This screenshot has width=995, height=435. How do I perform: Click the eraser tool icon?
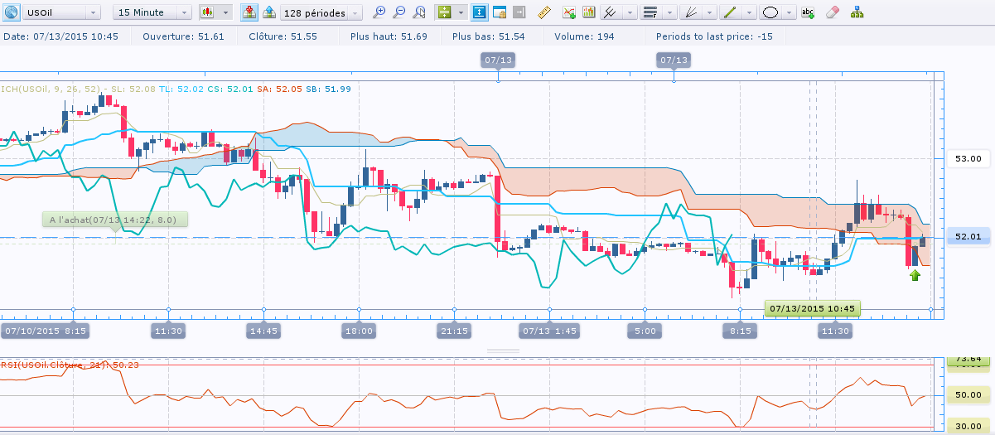[833, 12]
